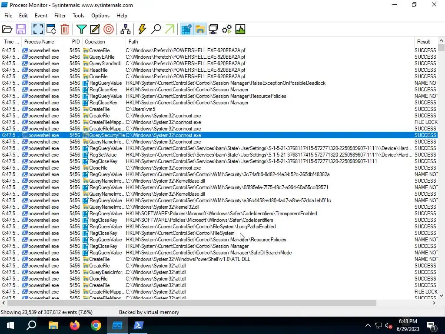Click the horizontal scrollbar thumb
445x334 pixels.
click(192, 303)
